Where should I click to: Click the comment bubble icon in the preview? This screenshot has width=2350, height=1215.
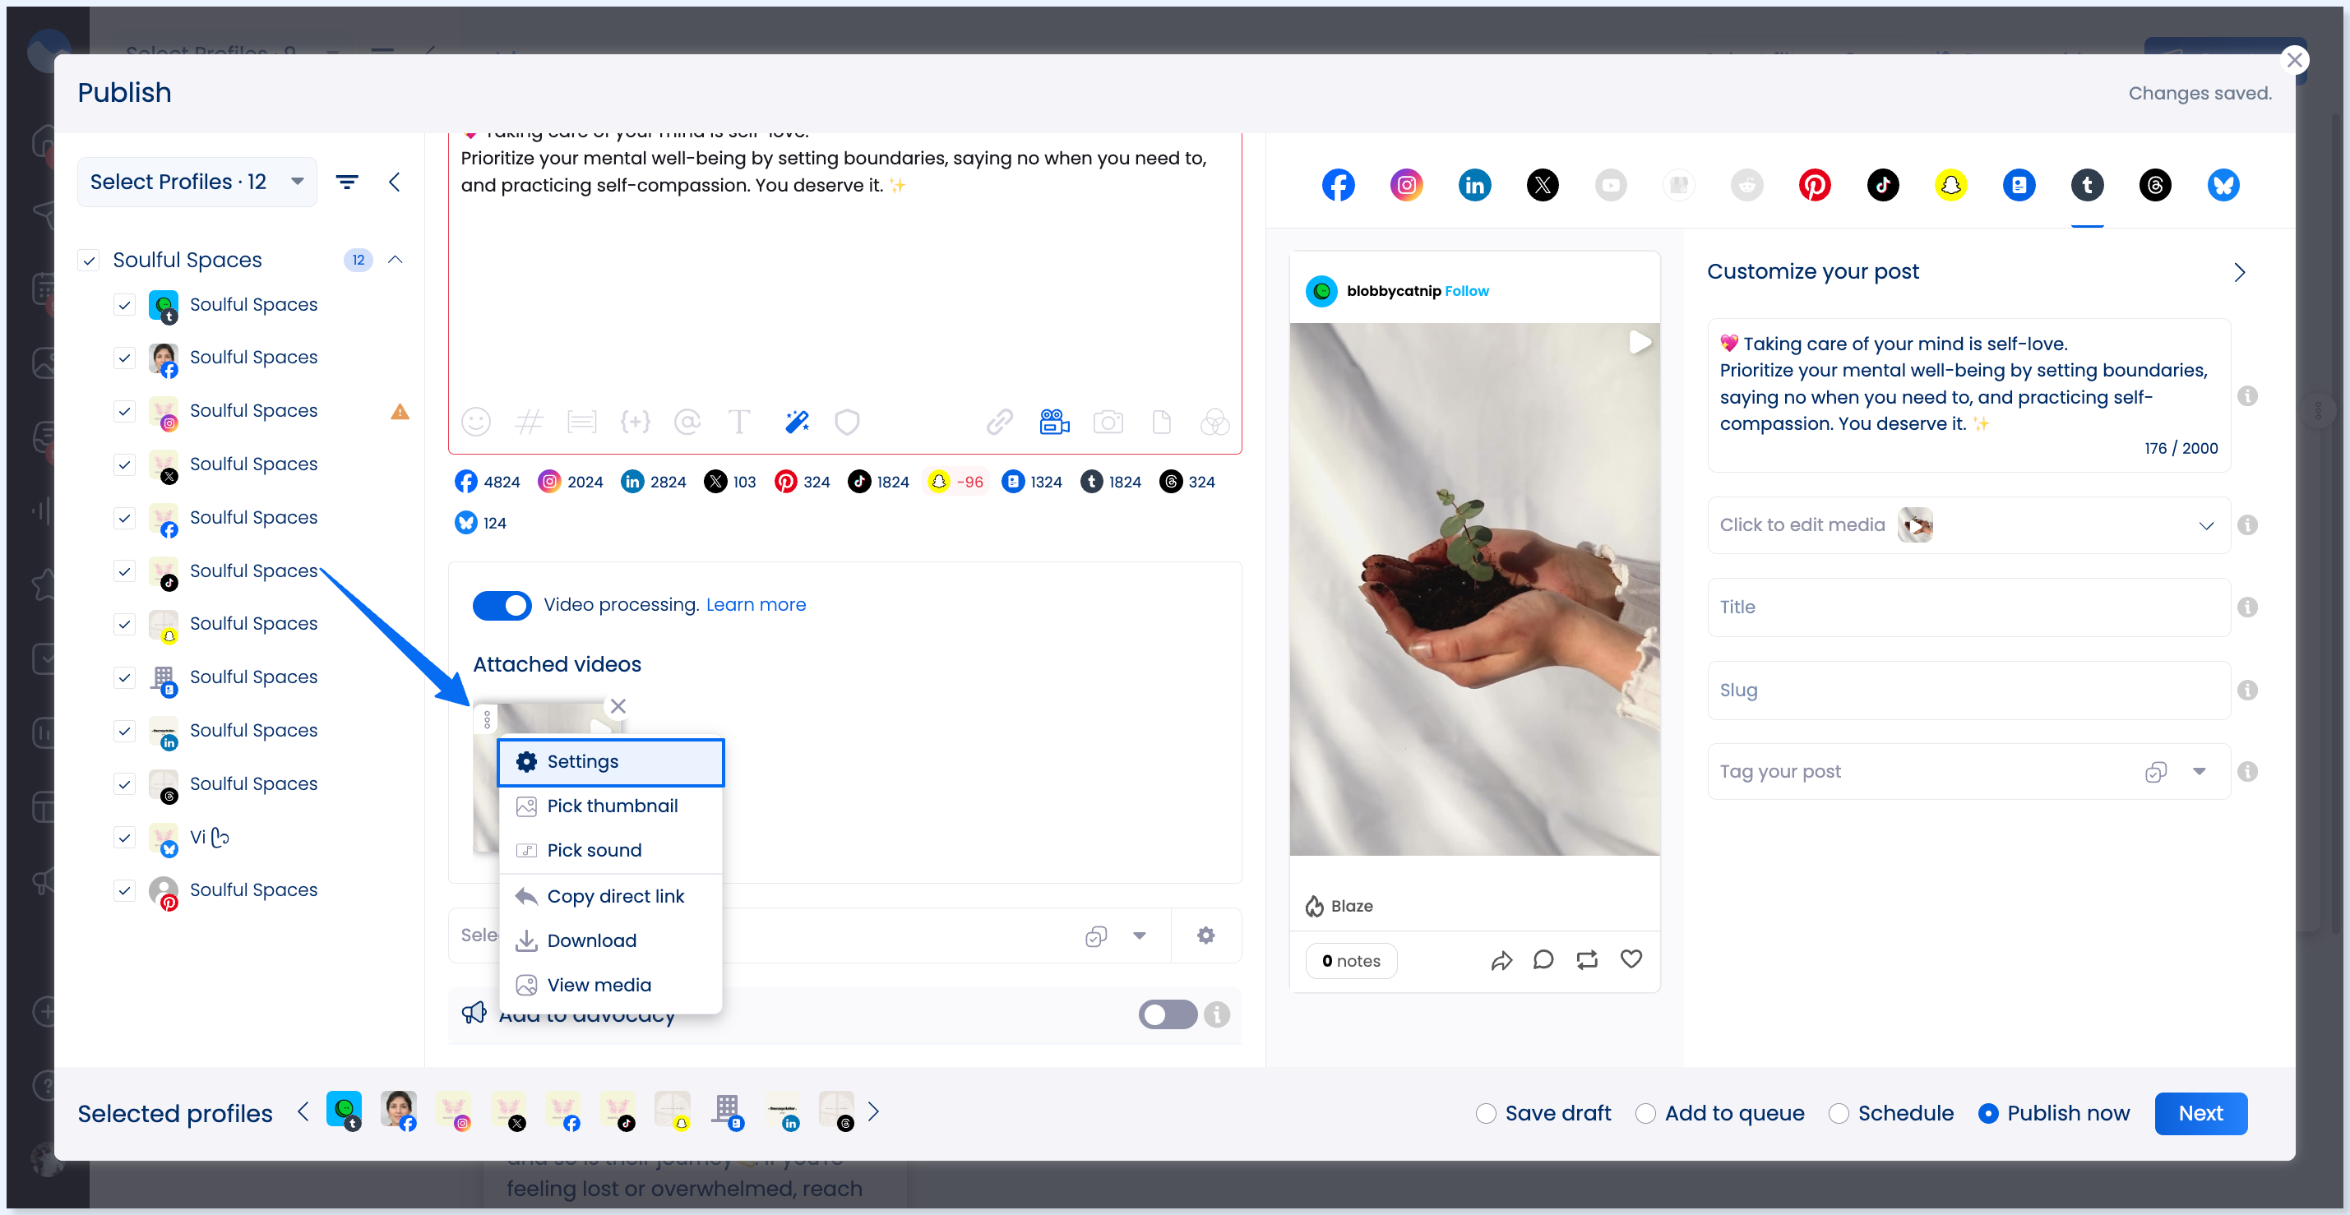1543,959
